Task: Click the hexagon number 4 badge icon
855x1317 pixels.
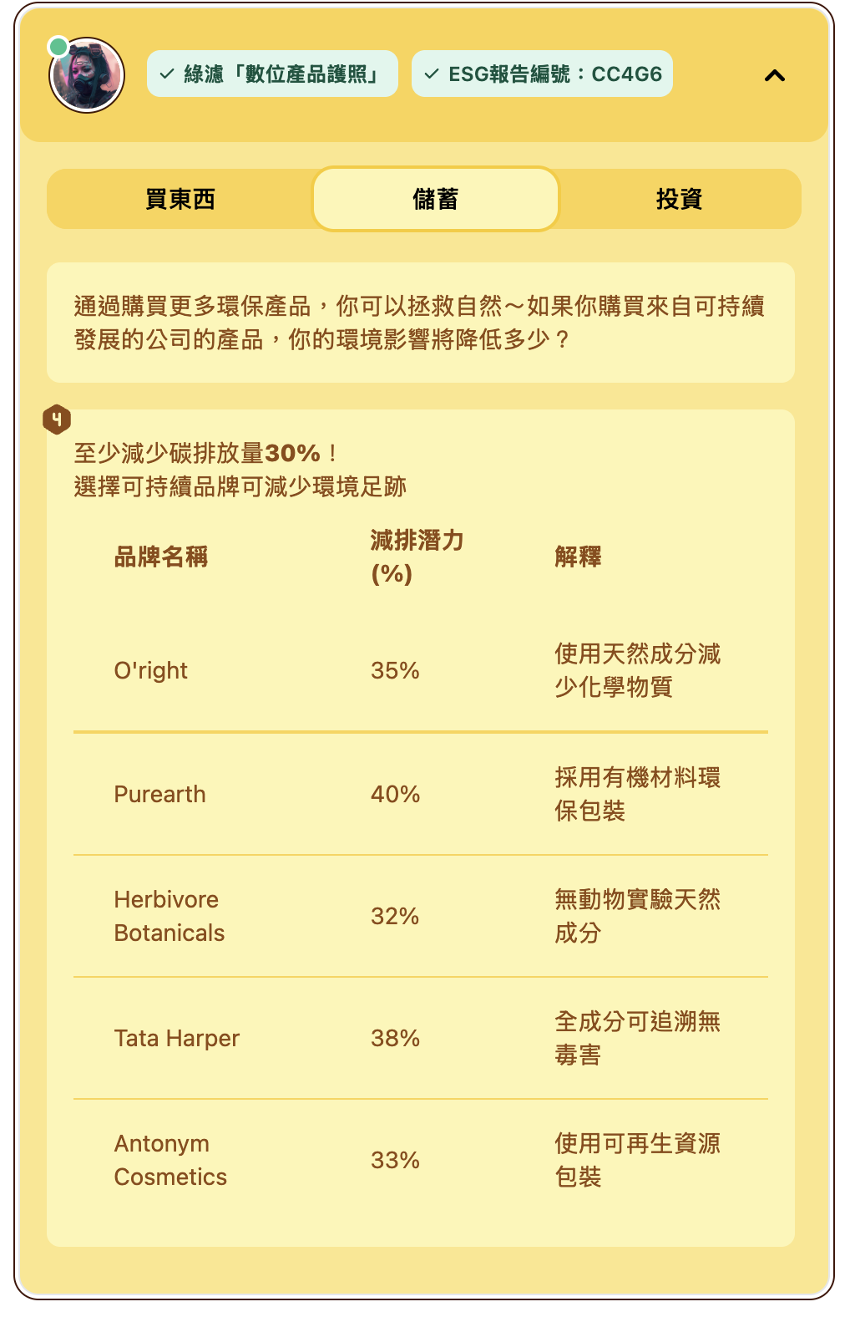Action: pyautogui.click(x=57, y=419)
